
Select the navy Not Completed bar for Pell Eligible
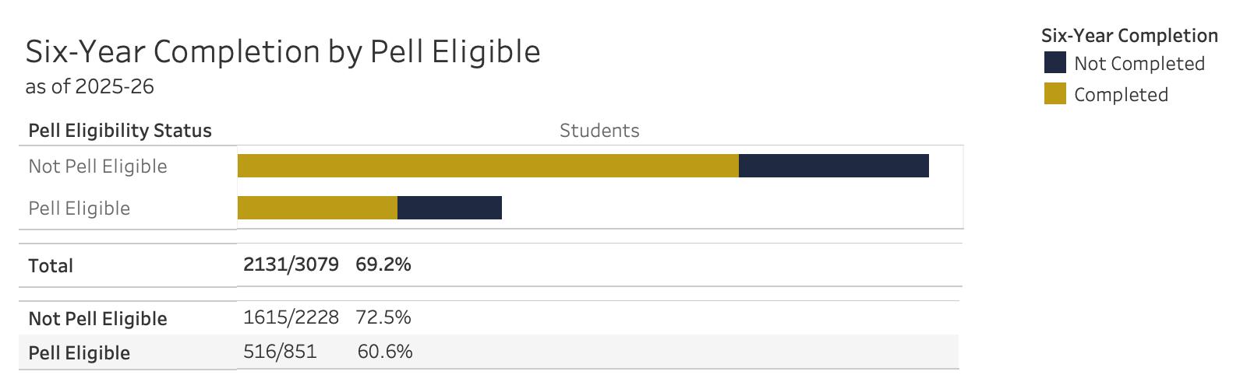[449, 208]
